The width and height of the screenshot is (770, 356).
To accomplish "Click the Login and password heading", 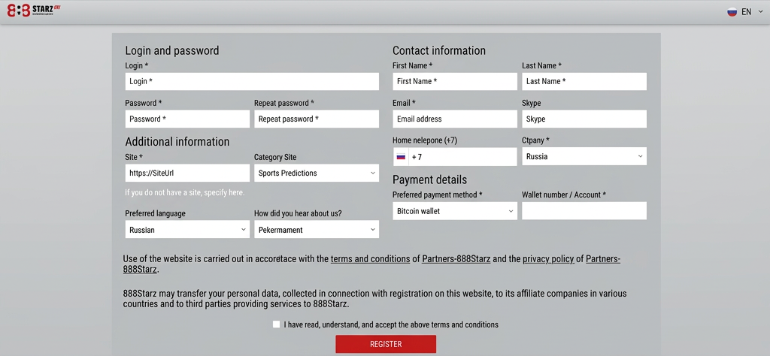I will pos(172,50).
